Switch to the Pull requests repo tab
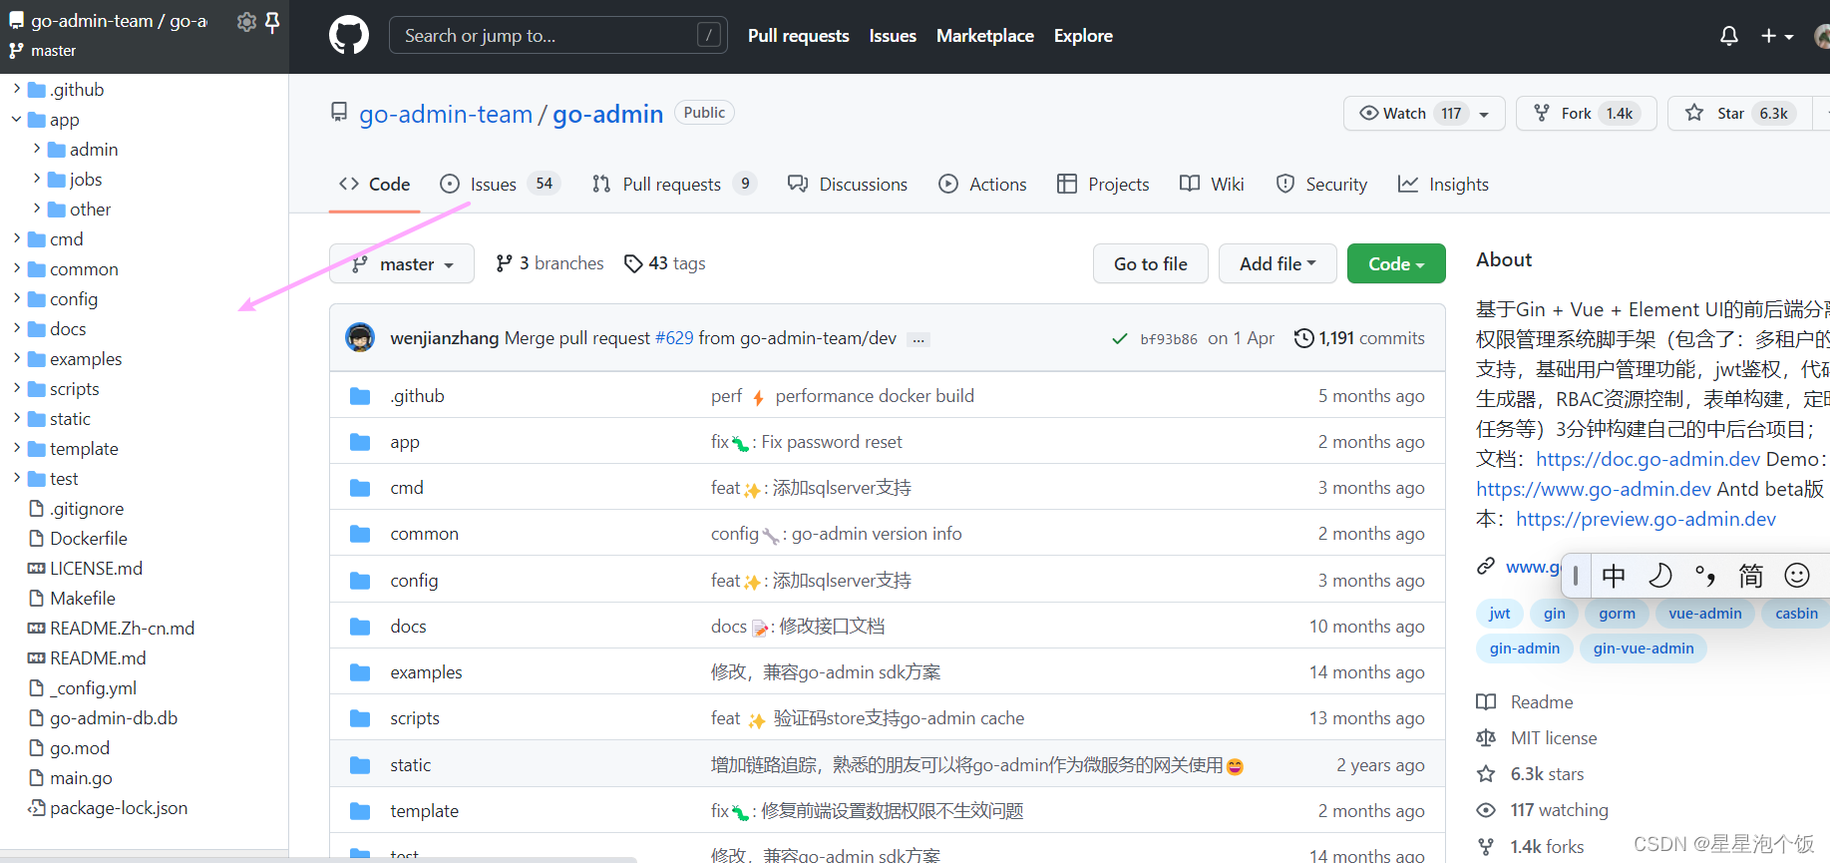 674,185
